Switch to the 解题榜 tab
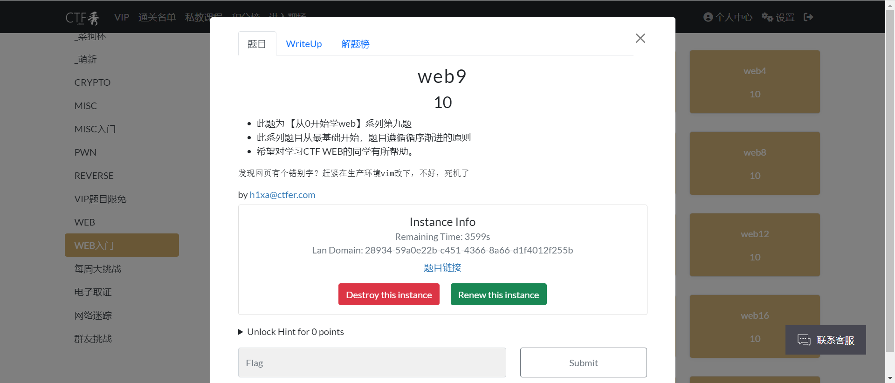895x383 pixels. 355,44
